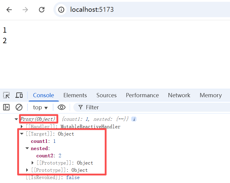
Task: Open the top JavaScript context dropdown
Action: pyautogui.click(x=40, y=108)
